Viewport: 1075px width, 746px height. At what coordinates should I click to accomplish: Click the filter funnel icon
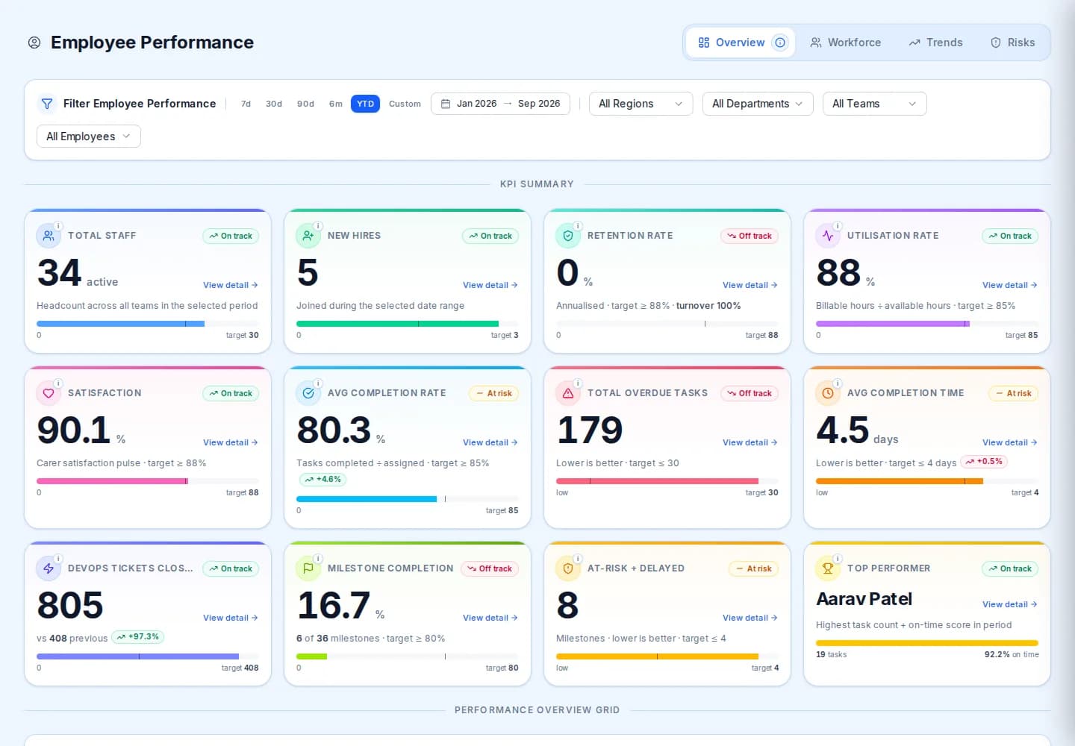coord(47,104)
